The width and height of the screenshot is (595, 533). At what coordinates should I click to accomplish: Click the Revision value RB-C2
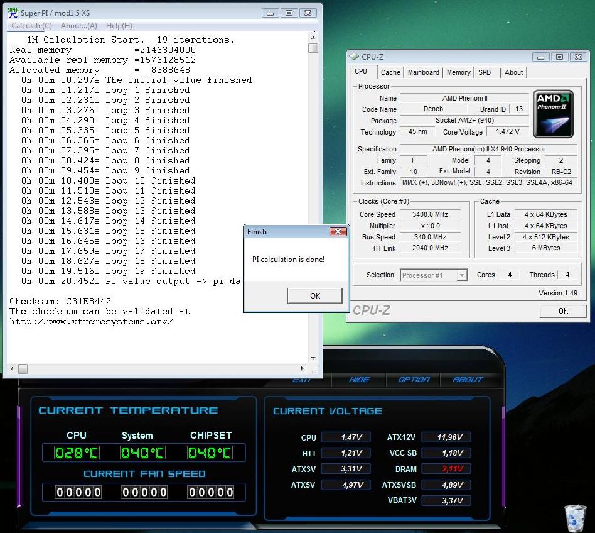[561, 172]
